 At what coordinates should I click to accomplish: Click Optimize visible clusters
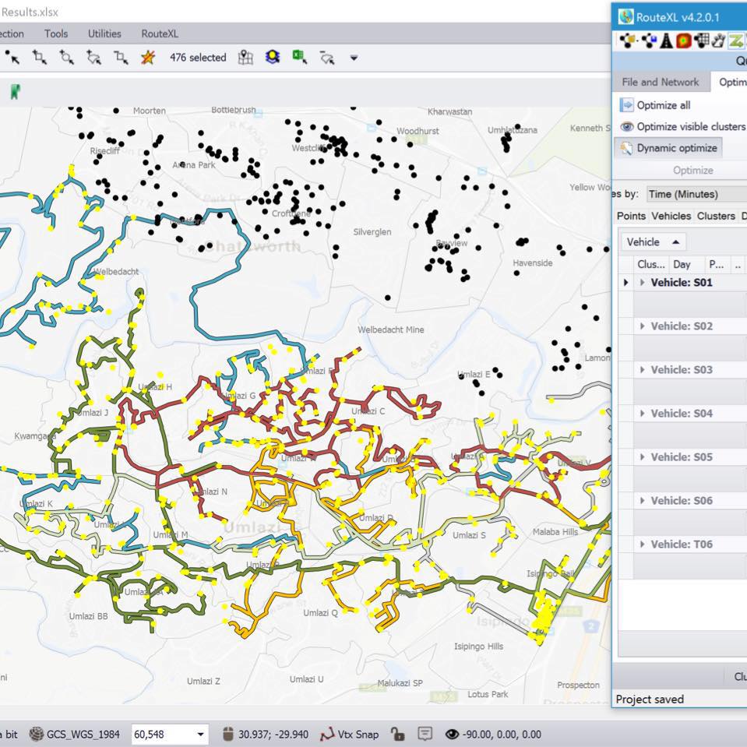click(682, 127)
